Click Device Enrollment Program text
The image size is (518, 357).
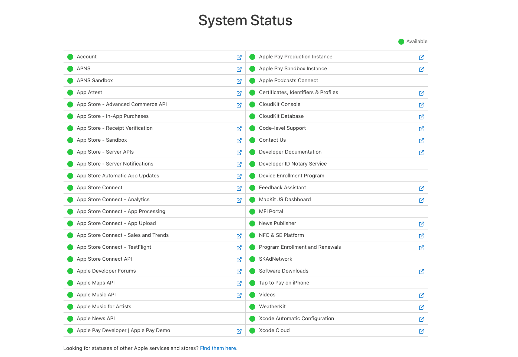(x=292, y=176)
